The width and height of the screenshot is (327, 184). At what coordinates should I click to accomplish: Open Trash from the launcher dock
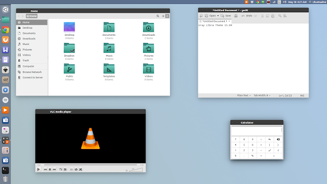pyautogui.click(x=6, y=179)
